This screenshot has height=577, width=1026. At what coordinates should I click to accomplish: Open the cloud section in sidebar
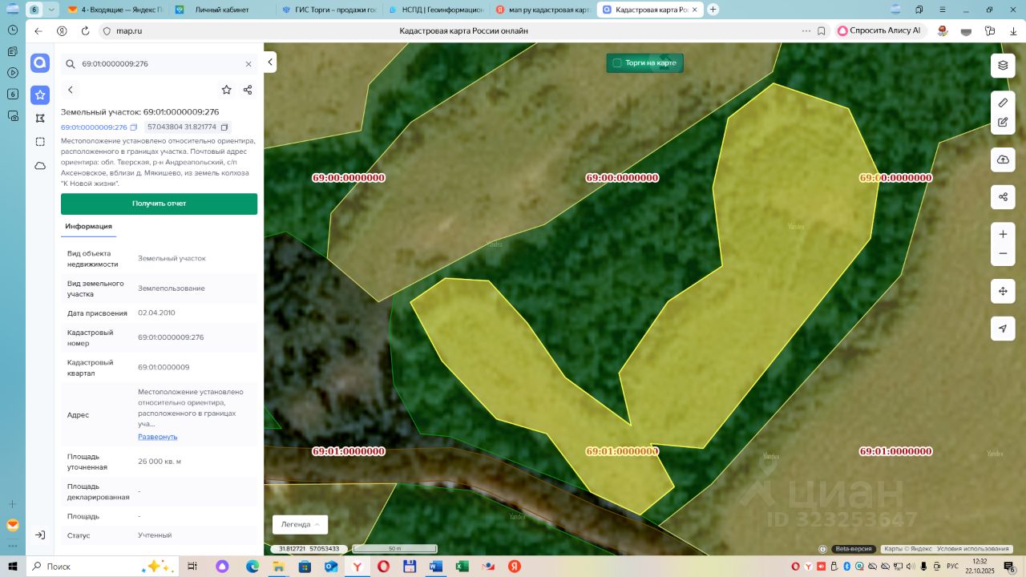click(x=40, y=165)
